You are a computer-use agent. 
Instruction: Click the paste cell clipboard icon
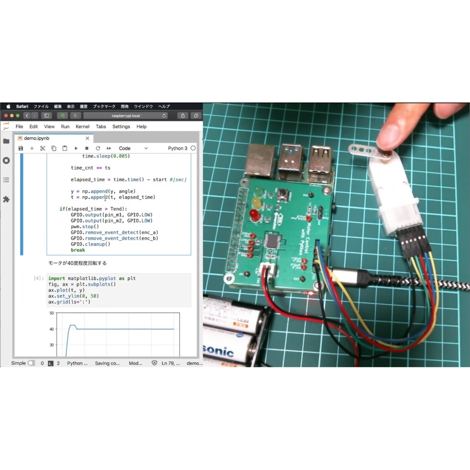point(65,149)
